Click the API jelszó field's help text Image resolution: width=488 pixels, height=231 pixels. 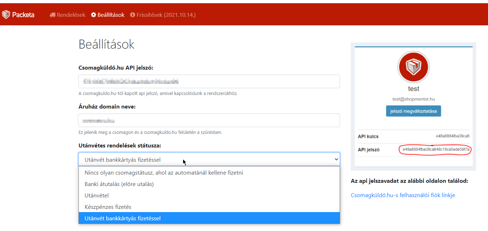pos(158,94)
